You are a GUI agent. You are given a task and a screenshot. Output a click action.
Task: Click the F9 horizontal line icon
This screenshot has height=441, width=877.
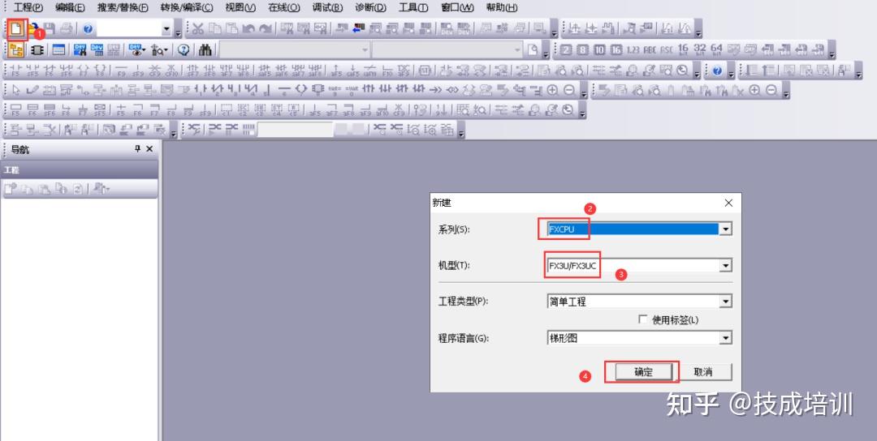(121, 71)
